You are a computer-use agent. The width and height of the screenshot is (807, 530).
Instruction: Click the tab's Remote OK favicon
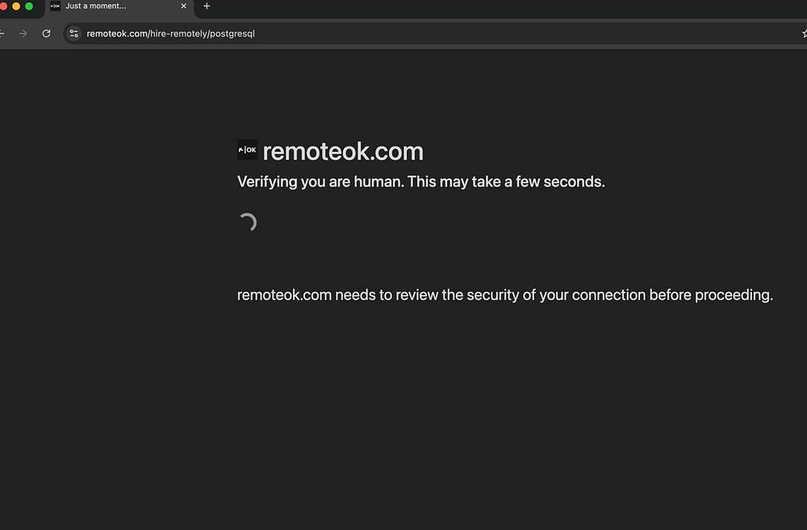coord(55,6)
